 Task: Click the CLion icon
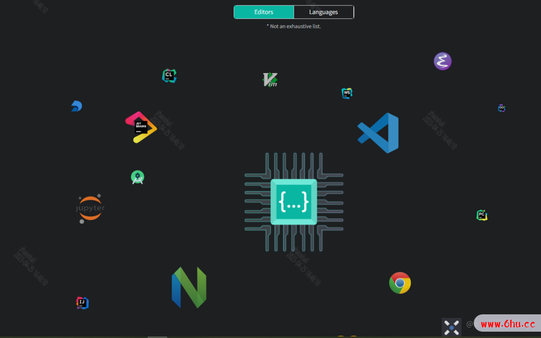(169, 76)
